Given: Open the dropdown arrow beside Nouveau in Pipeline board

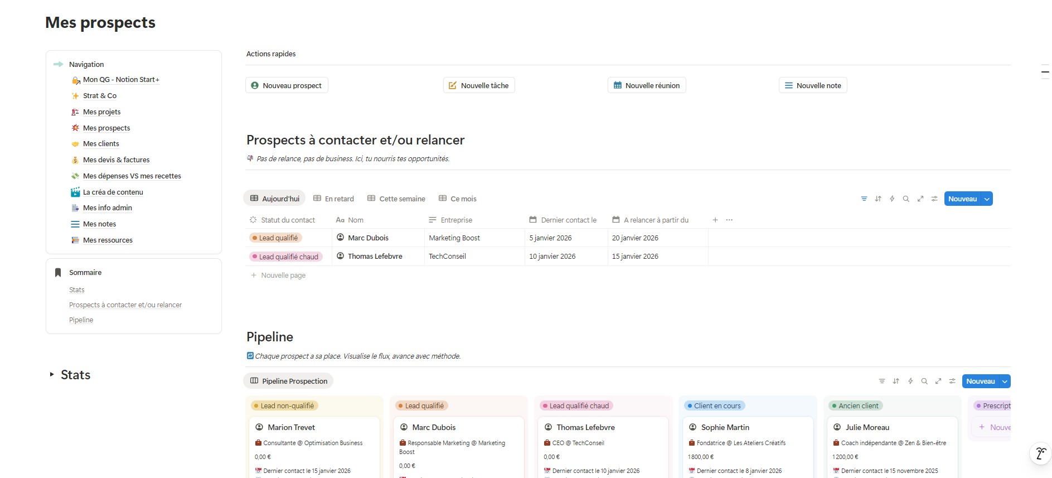Looking at the screenshot, I should click(x=1005, y=382).
